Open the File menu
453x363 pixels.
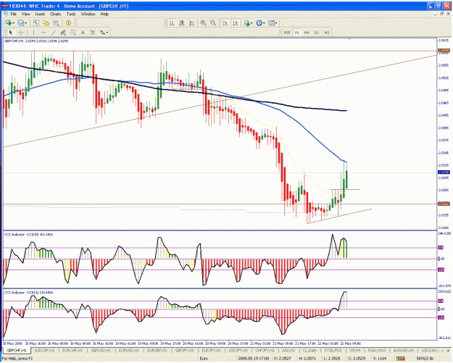(x=13, y=14)
